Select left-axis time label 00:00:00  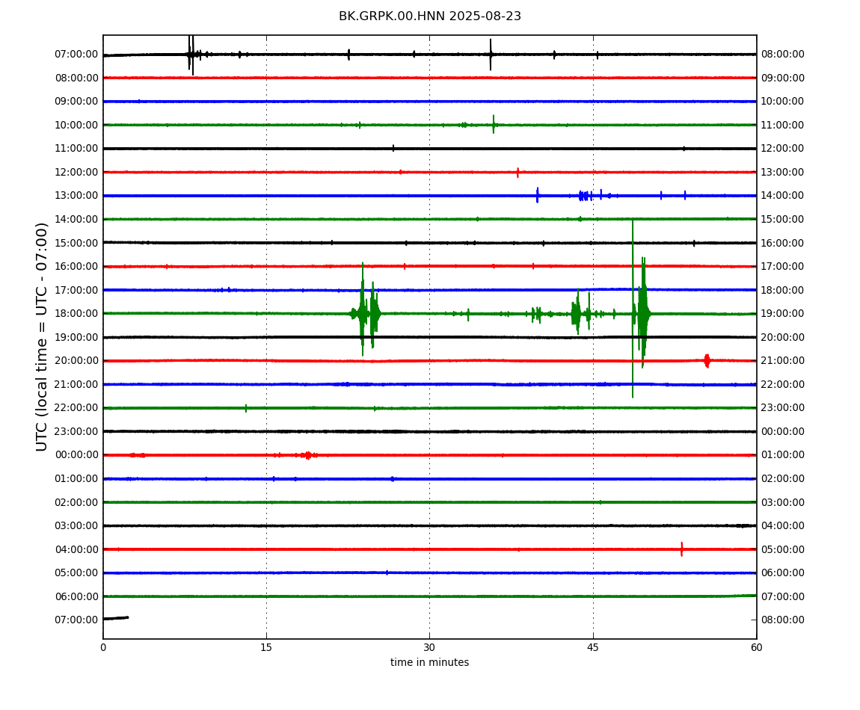point(77,455)
